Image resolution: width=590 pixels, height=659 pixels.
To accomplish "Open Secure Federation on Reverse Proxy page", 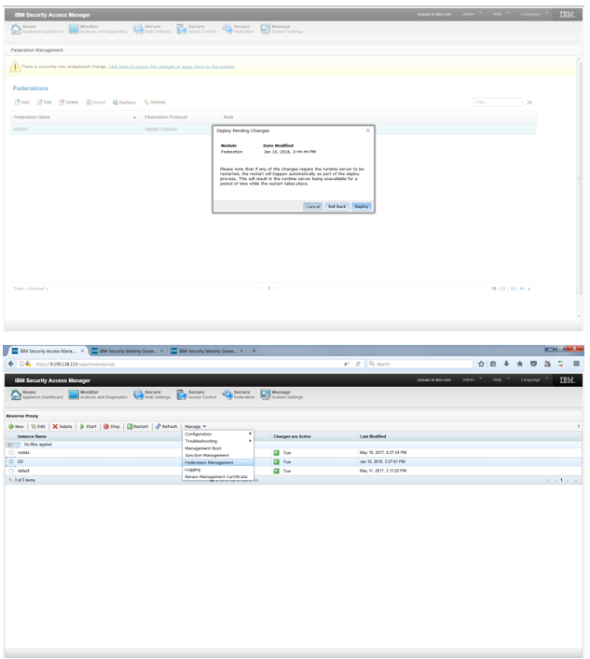I will [239, 394].
